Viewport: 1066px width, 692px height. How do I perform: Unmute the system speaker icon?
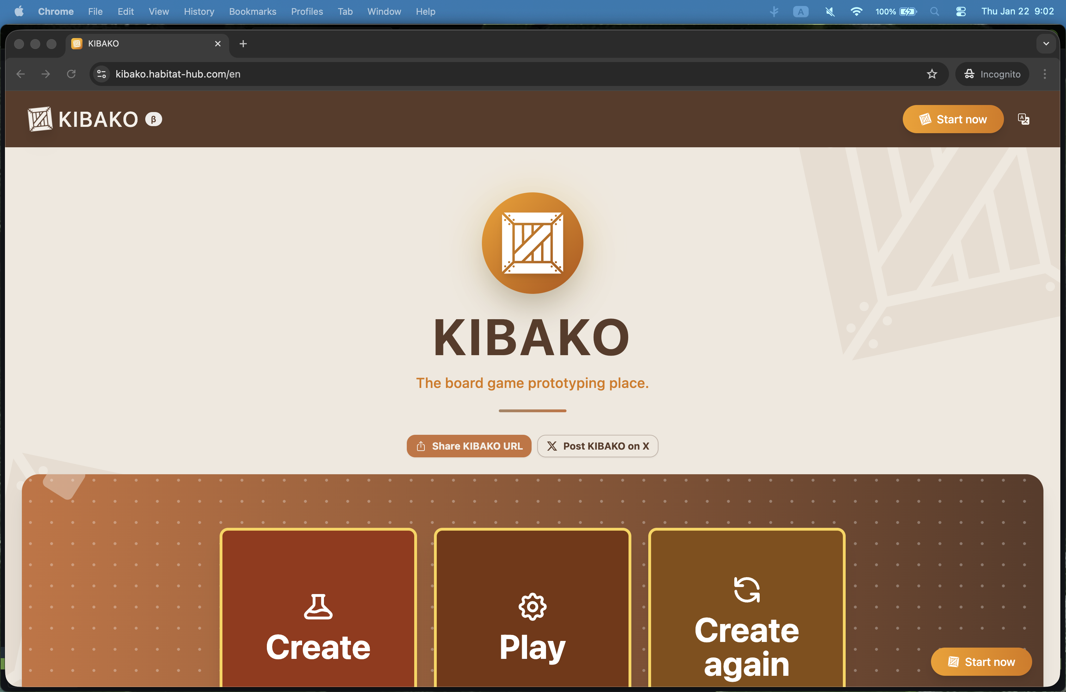829,11
